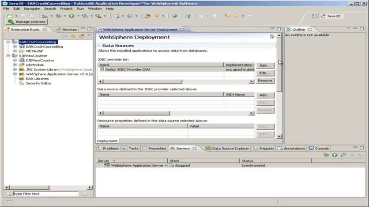The image size is (369, 207).
Task: Select Security Editor in the tree
Action: click(39, 83)
